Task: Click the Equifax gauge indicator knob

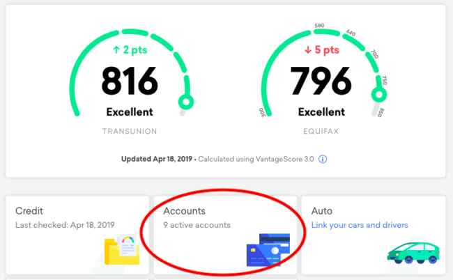Action: tap(378, 95)
